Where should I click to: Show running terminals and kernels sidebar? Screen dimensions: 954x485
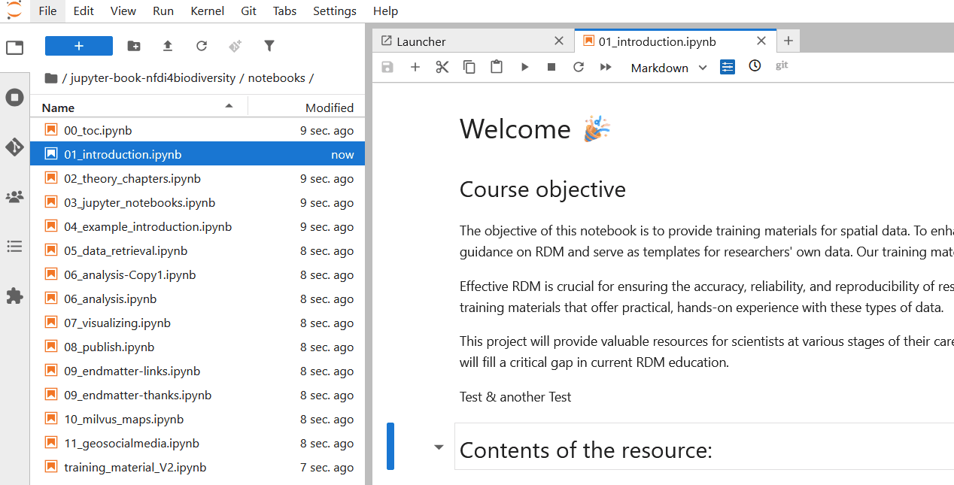(x=14, y=97)
